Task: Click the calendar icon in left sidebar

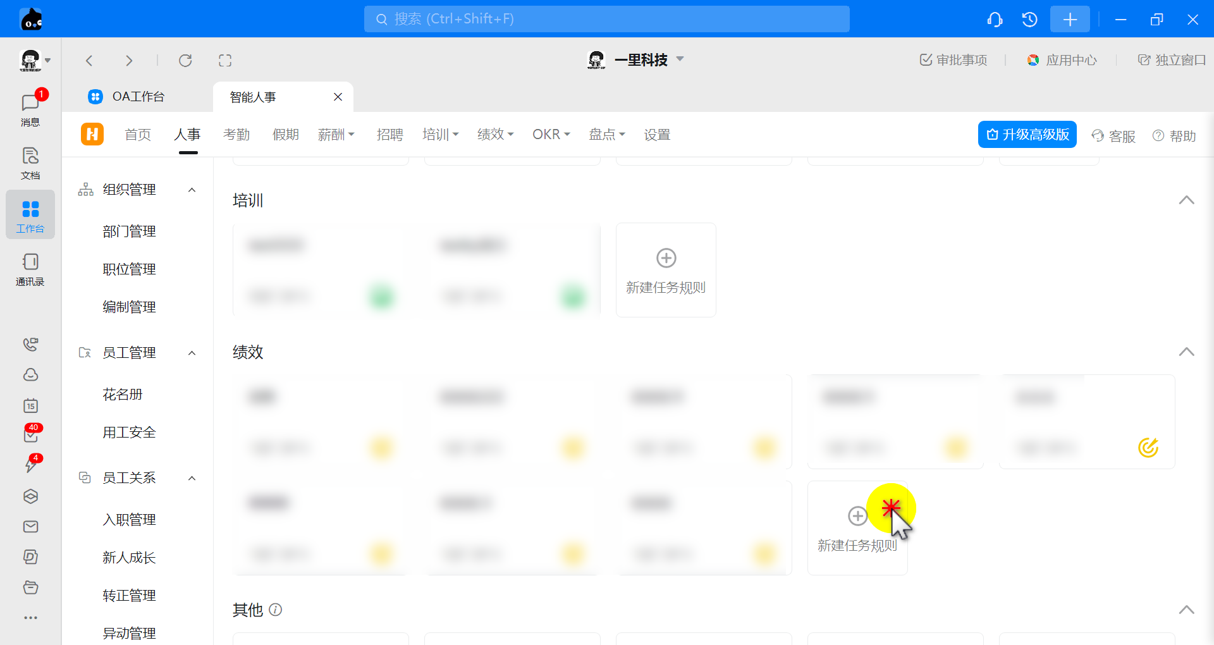Action: pos(30,405)
